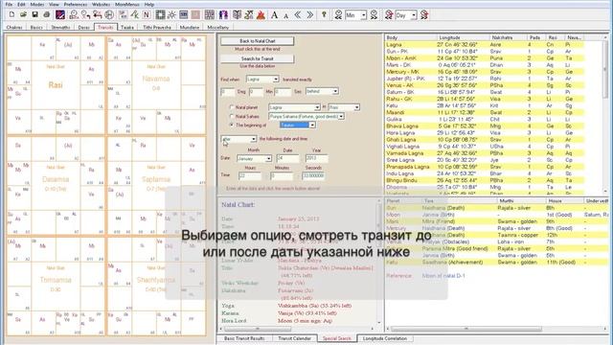Step time forward icon right of Min
613x345 pixels.
click(x=374, y=15)
